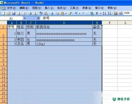Click the workbook icon left of 文件
Screen dimensions: 132x104
pos(3,8)
